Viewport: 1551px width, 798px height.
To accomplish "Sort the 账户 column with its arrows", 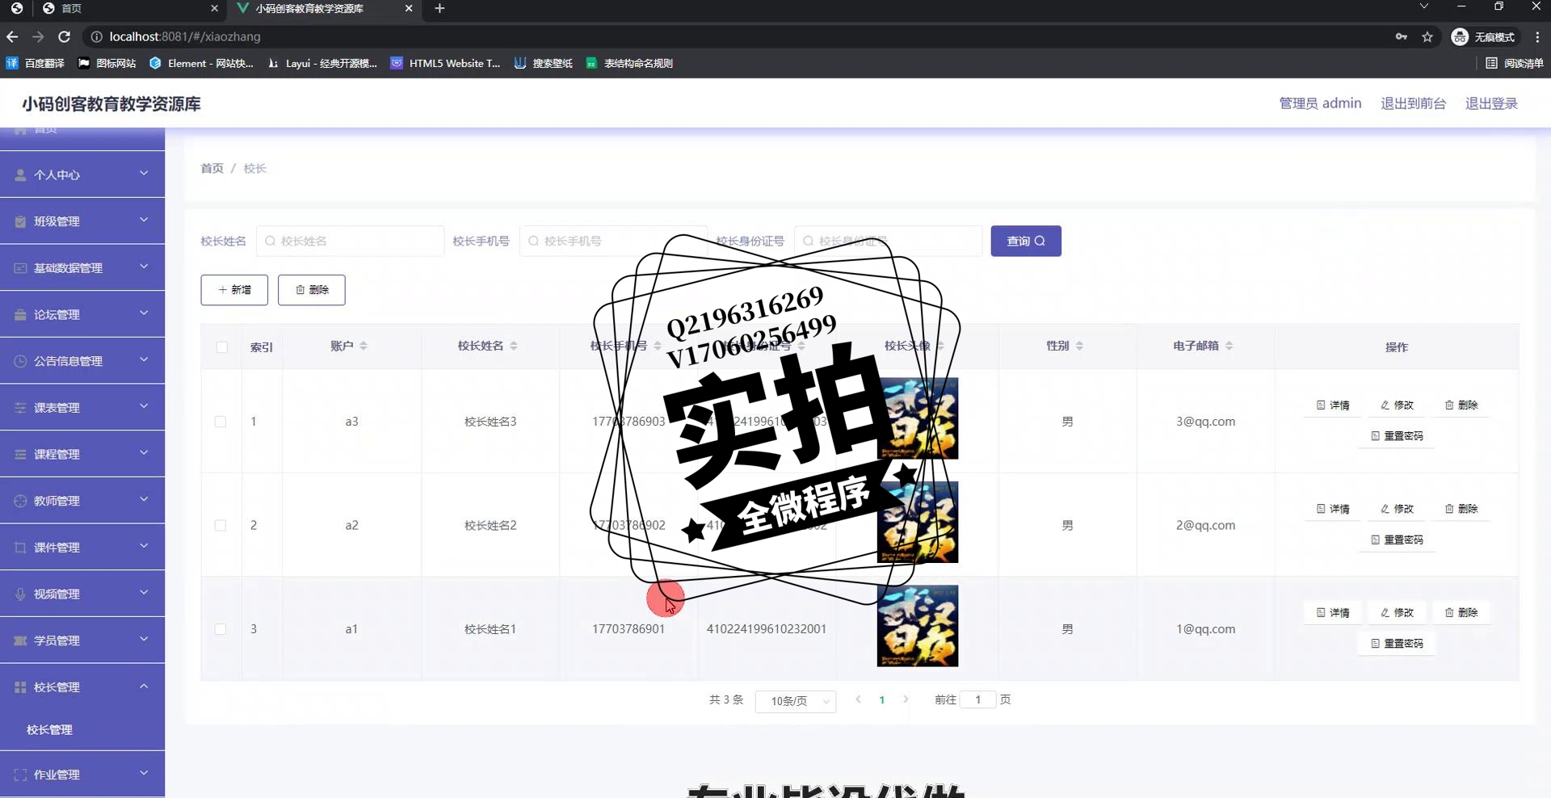I will (x=364, y=346).
